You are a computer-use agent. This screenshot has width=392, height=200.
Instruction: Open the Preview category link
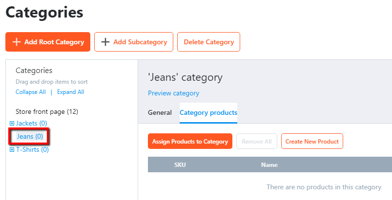coord(173,93)
